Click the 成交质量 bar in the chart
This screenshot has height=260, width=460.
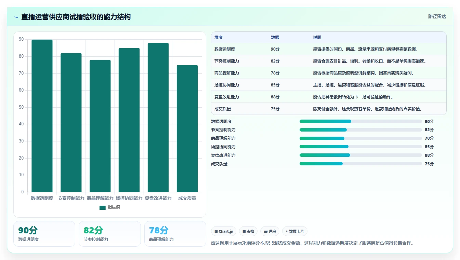(x=187, y=128)
